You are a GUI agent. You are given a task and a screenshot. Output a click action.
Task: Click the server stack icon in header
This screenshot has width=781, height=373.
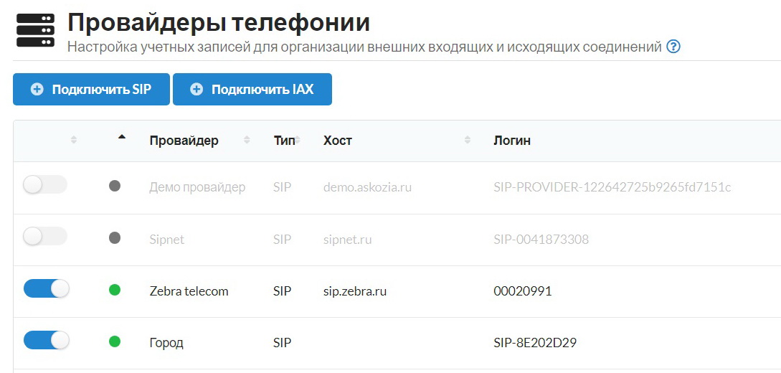(x=35, y=31)
